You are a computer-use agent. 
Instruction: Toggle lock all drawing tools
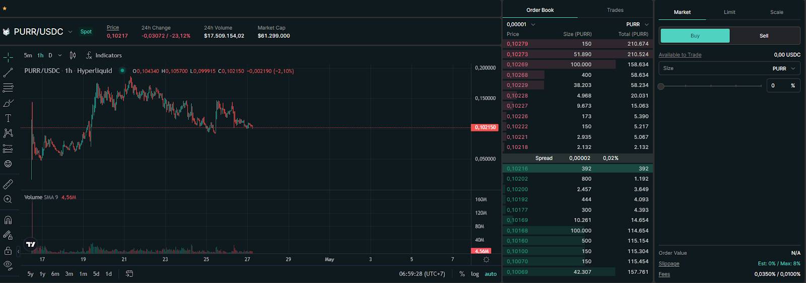coord(8,250)
